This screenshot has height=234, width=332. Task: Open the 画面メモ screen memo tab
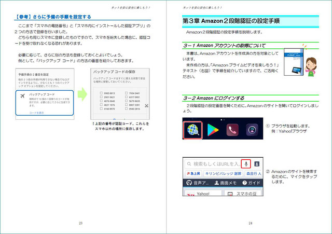click(225, 183)
